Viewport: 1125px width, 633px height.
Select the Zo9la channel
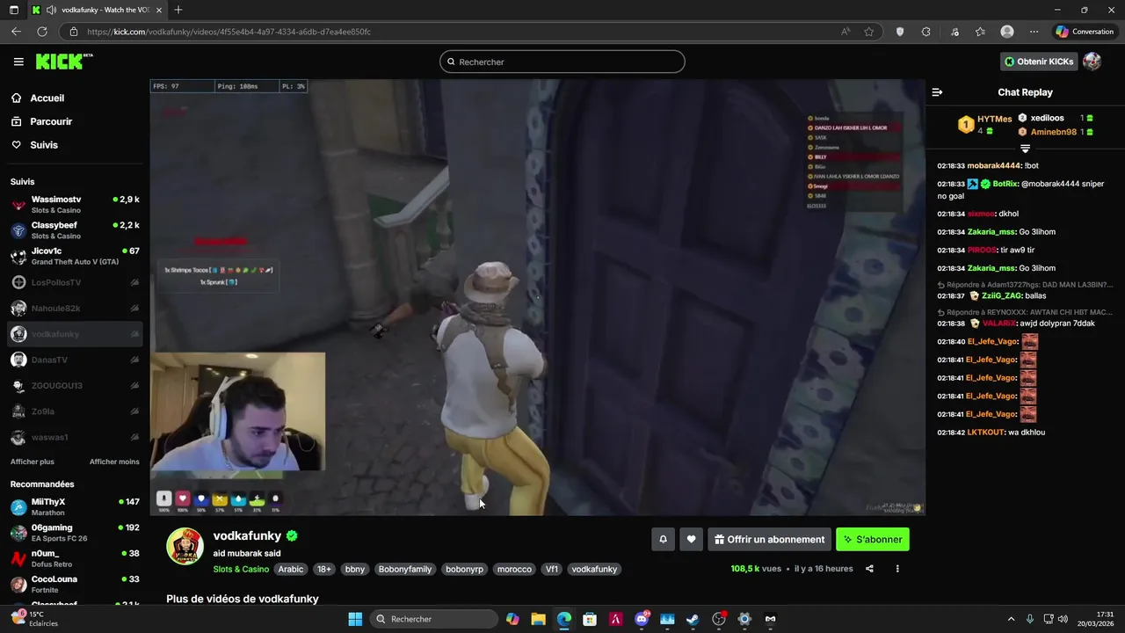[x=75, y=411]
